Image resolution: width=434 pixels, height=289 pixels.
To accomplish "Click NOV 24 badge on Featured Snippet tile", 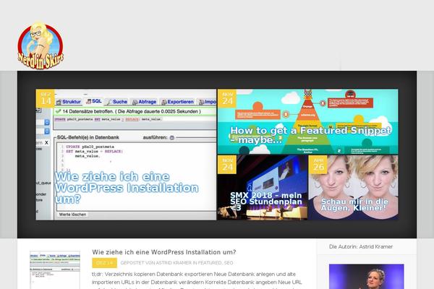I will (227, 98).
